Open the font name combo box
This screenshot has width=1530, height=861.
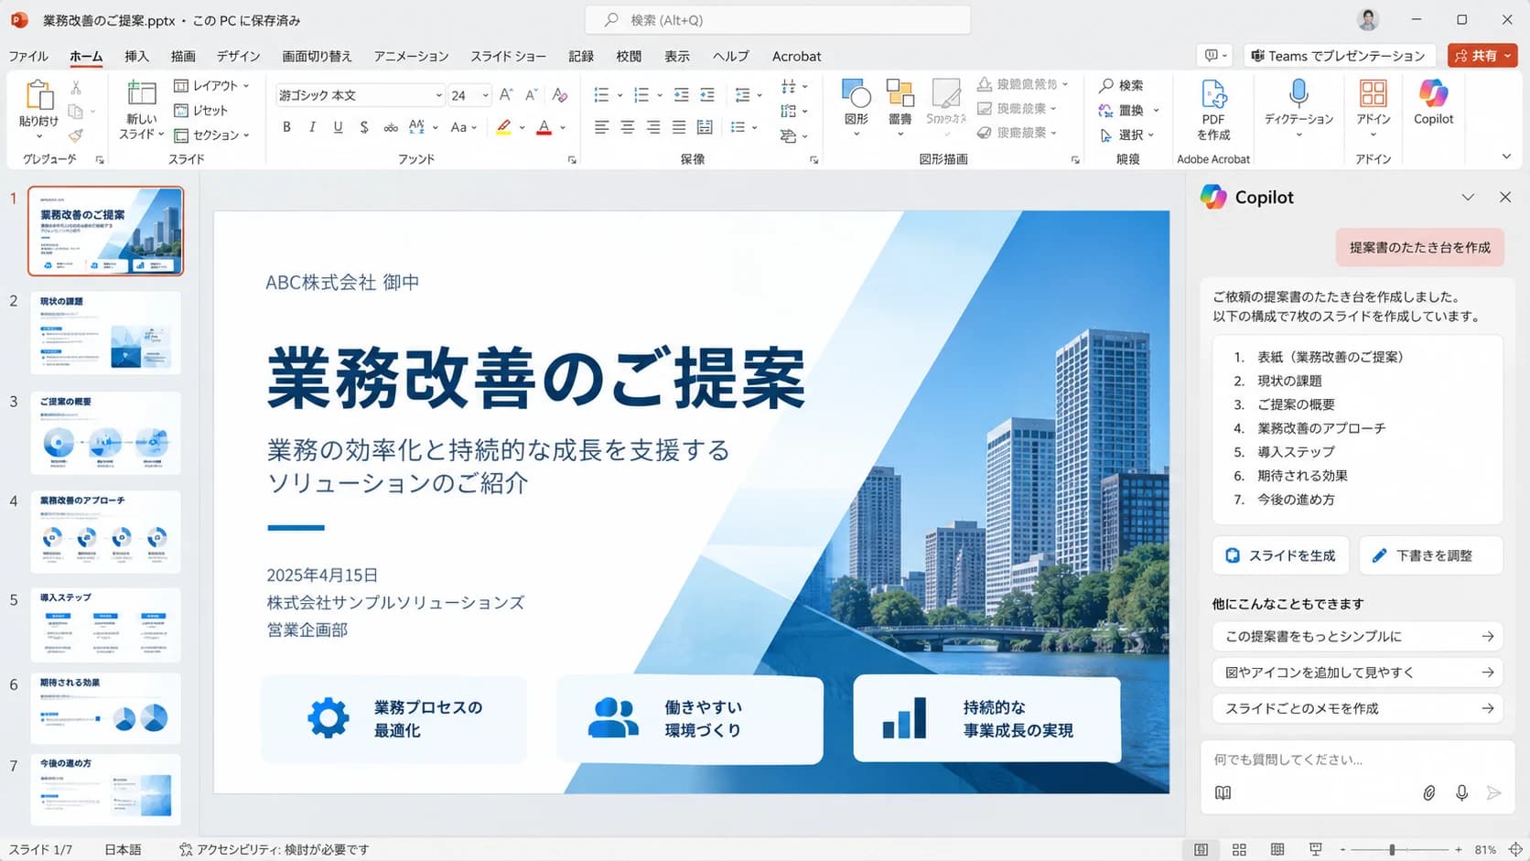point(360,95)
